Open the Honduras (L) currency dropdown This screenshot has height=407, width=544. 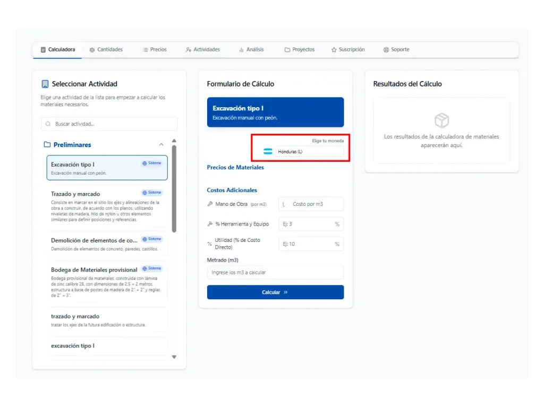coord(309,152)
